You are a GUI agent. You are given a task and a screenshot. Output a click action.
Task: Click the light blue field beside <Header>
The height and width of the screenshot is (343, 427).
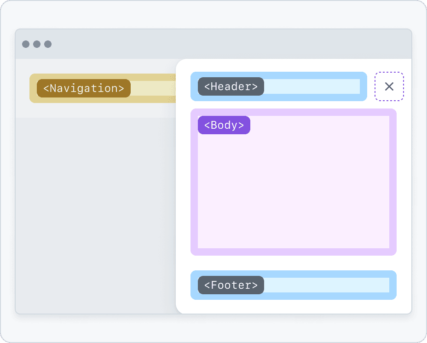point(311,86)
